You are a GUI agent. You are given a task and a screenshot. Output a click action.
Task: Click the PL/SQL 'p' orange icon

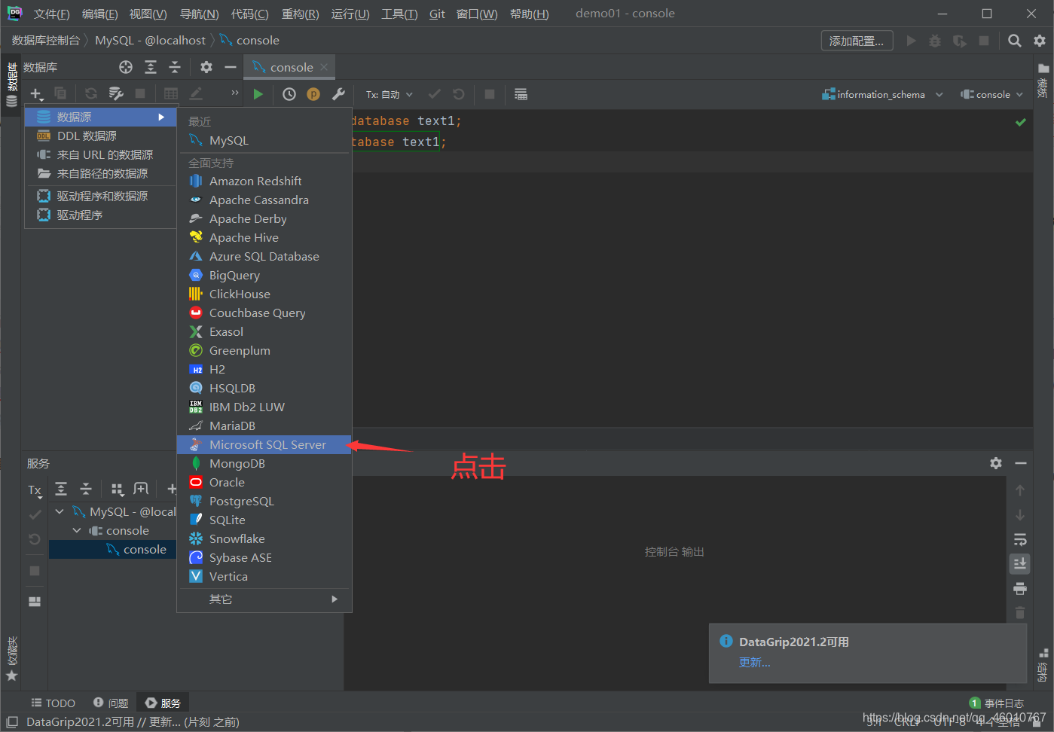coord(313,94)
